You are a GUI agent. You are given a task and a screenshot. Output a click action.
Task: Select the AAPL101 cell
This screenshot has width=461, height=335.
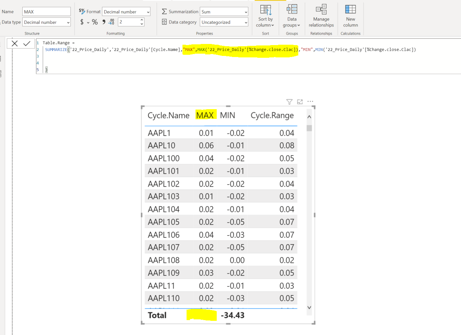click(163, 171)
